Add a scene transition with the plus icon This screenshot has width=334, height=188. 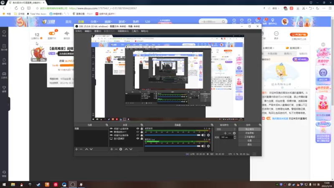(225, 133)
